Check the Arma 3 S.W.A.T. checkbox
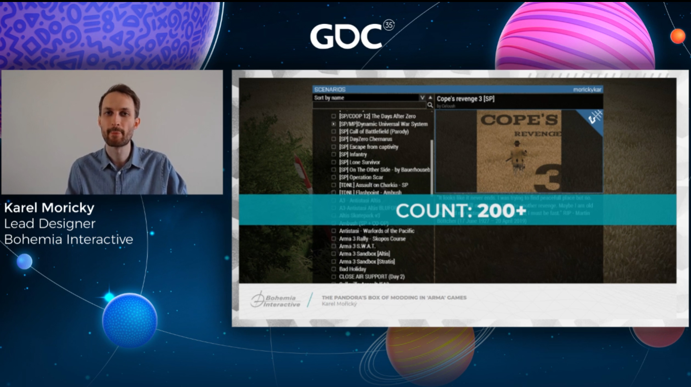The width and height of the screenshot is (691, 387). click(333, 246)
